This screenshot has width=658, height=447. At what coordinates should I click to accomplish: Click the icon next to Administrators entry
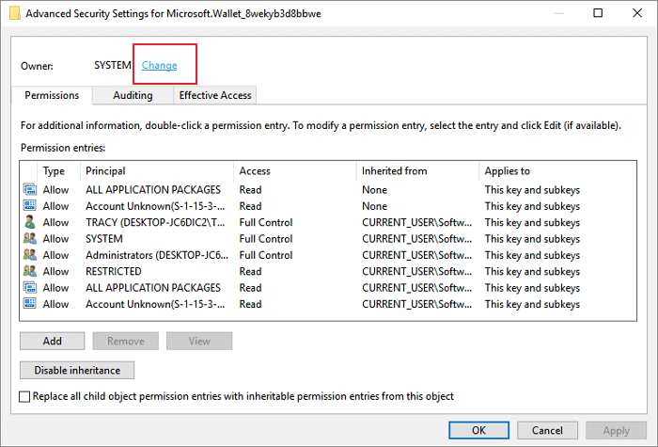pyautogui.click(x=29, y=255)
